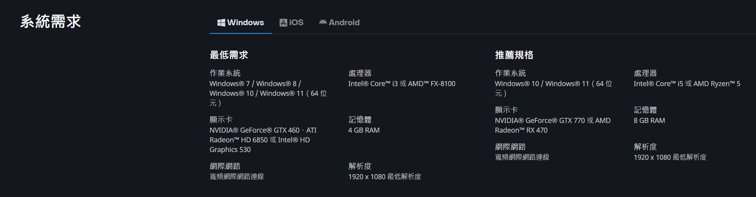The height and width of the screenshot is (197, 756).
Task: Click the 最低需求 section heading
Action: pyautogui.click(x=229, y=55)
